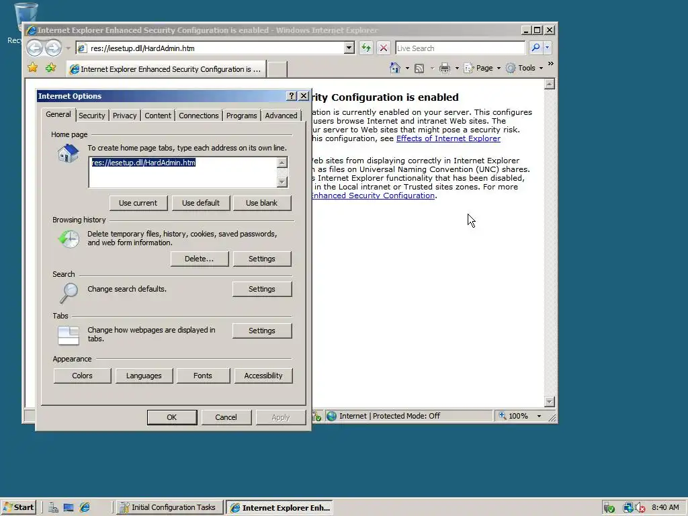Screen dimensions: 688x516
Task: Confirm with the OK button
Action: 172,417
